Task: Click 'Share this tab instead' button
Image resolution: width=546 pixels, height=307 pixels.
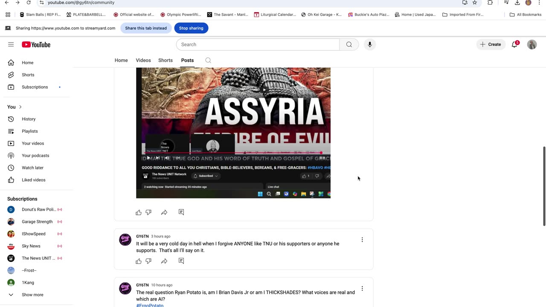Action: pyautogui.click(x=146, y=28)
